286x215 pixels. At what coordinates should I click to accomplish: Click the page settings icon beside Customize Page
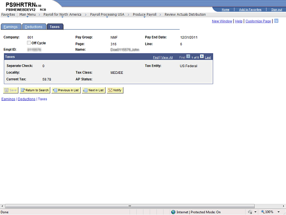tap(276, 21)
